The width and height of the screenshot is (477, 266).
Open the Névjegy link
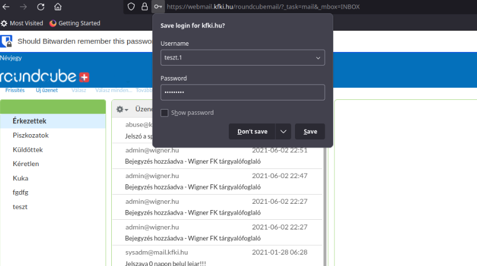(x=11, y=58)
